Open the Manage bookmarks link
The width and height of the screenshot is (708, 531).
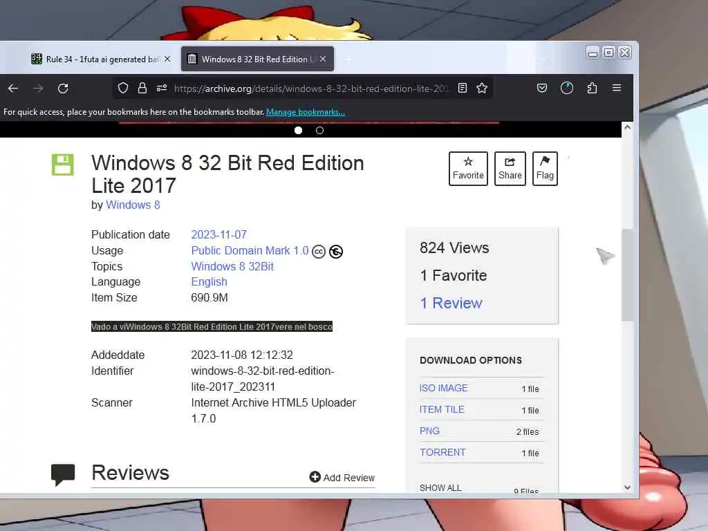point(305,112)
